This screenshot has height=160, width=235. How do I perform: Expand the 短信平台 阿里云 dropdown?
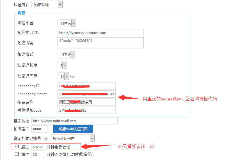[67, 23]
